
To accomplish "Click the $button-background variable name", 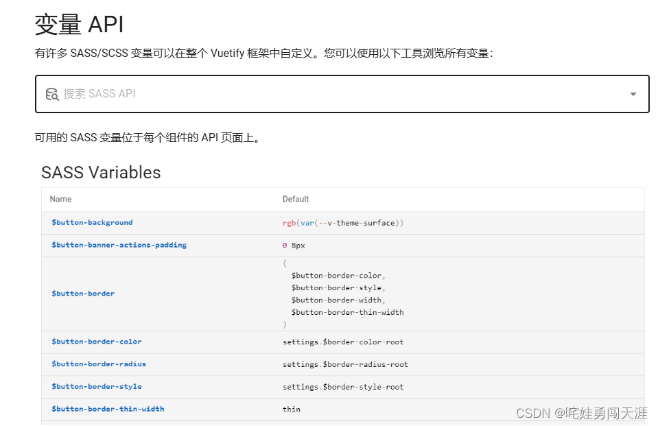I will click(92, 222).
